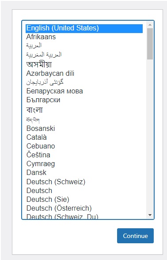Viewport: 167px width, 260px height.
Task: Pick Български from the list
Action: pyautogui.click(x=43, y=100)
